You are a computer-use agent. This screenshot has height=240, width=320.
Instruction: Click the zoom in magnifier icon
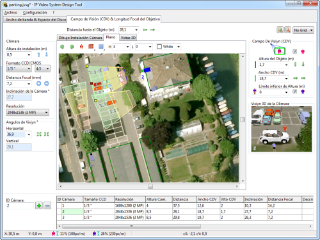coord(280,30)
